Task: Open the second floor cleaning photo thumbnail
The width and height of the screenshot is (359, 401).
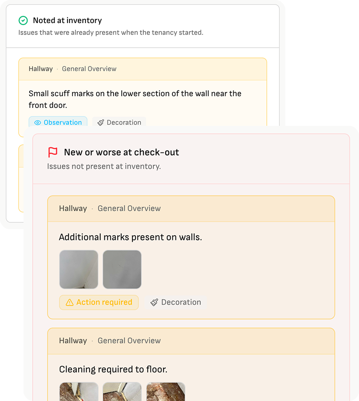Action: coord(122,392)
